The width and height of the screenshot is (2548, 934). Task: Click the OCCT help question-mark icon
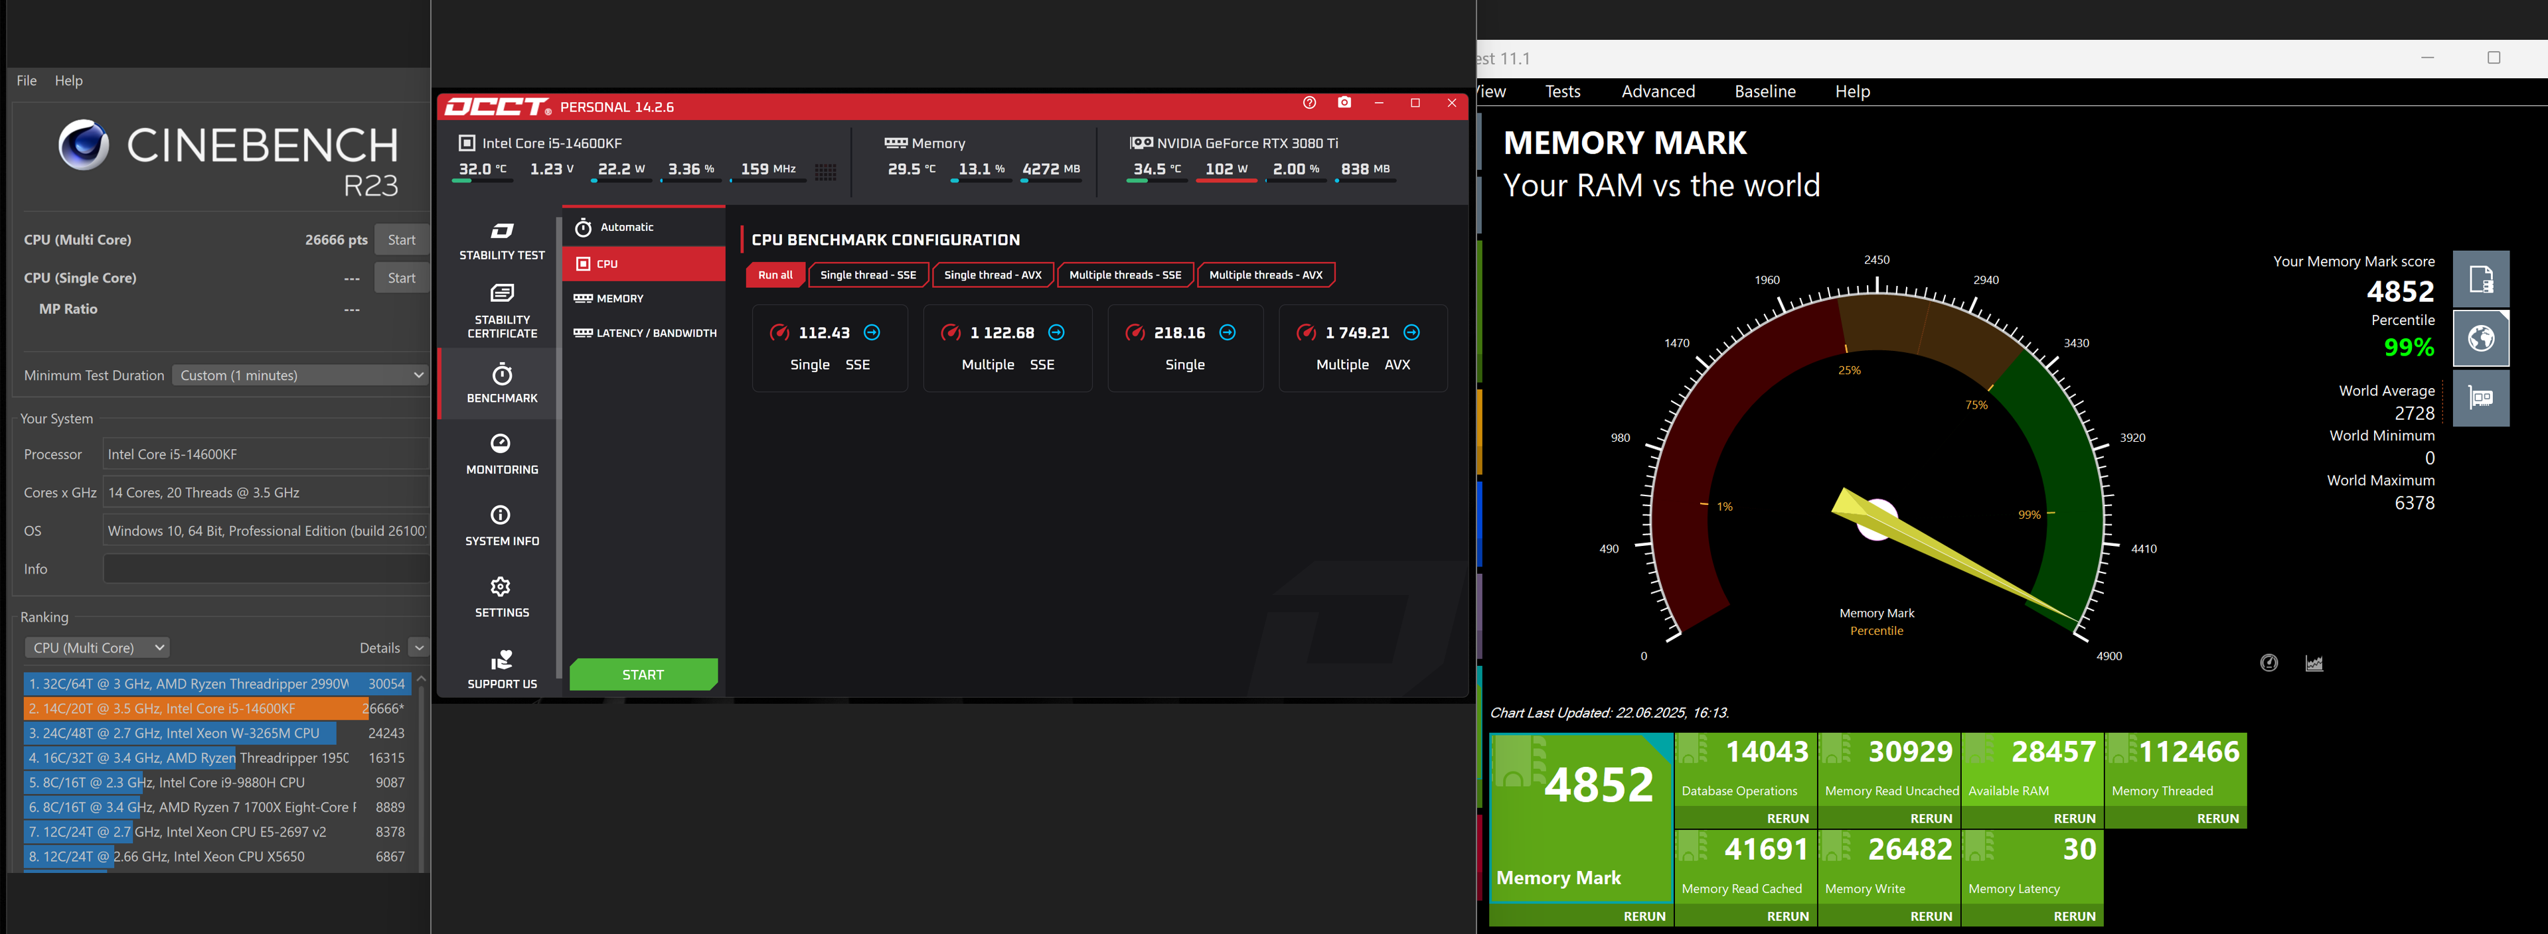tap(1310, 103)
